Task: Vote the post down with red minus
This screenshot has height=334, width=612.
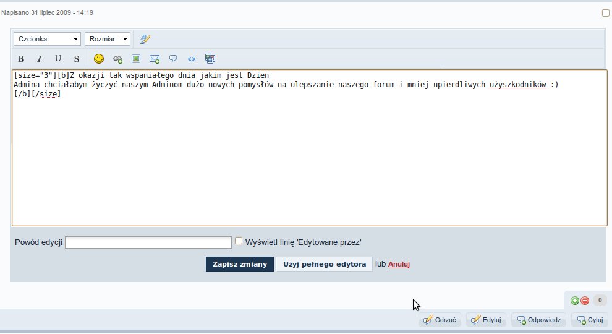Action: click(585, 301)
